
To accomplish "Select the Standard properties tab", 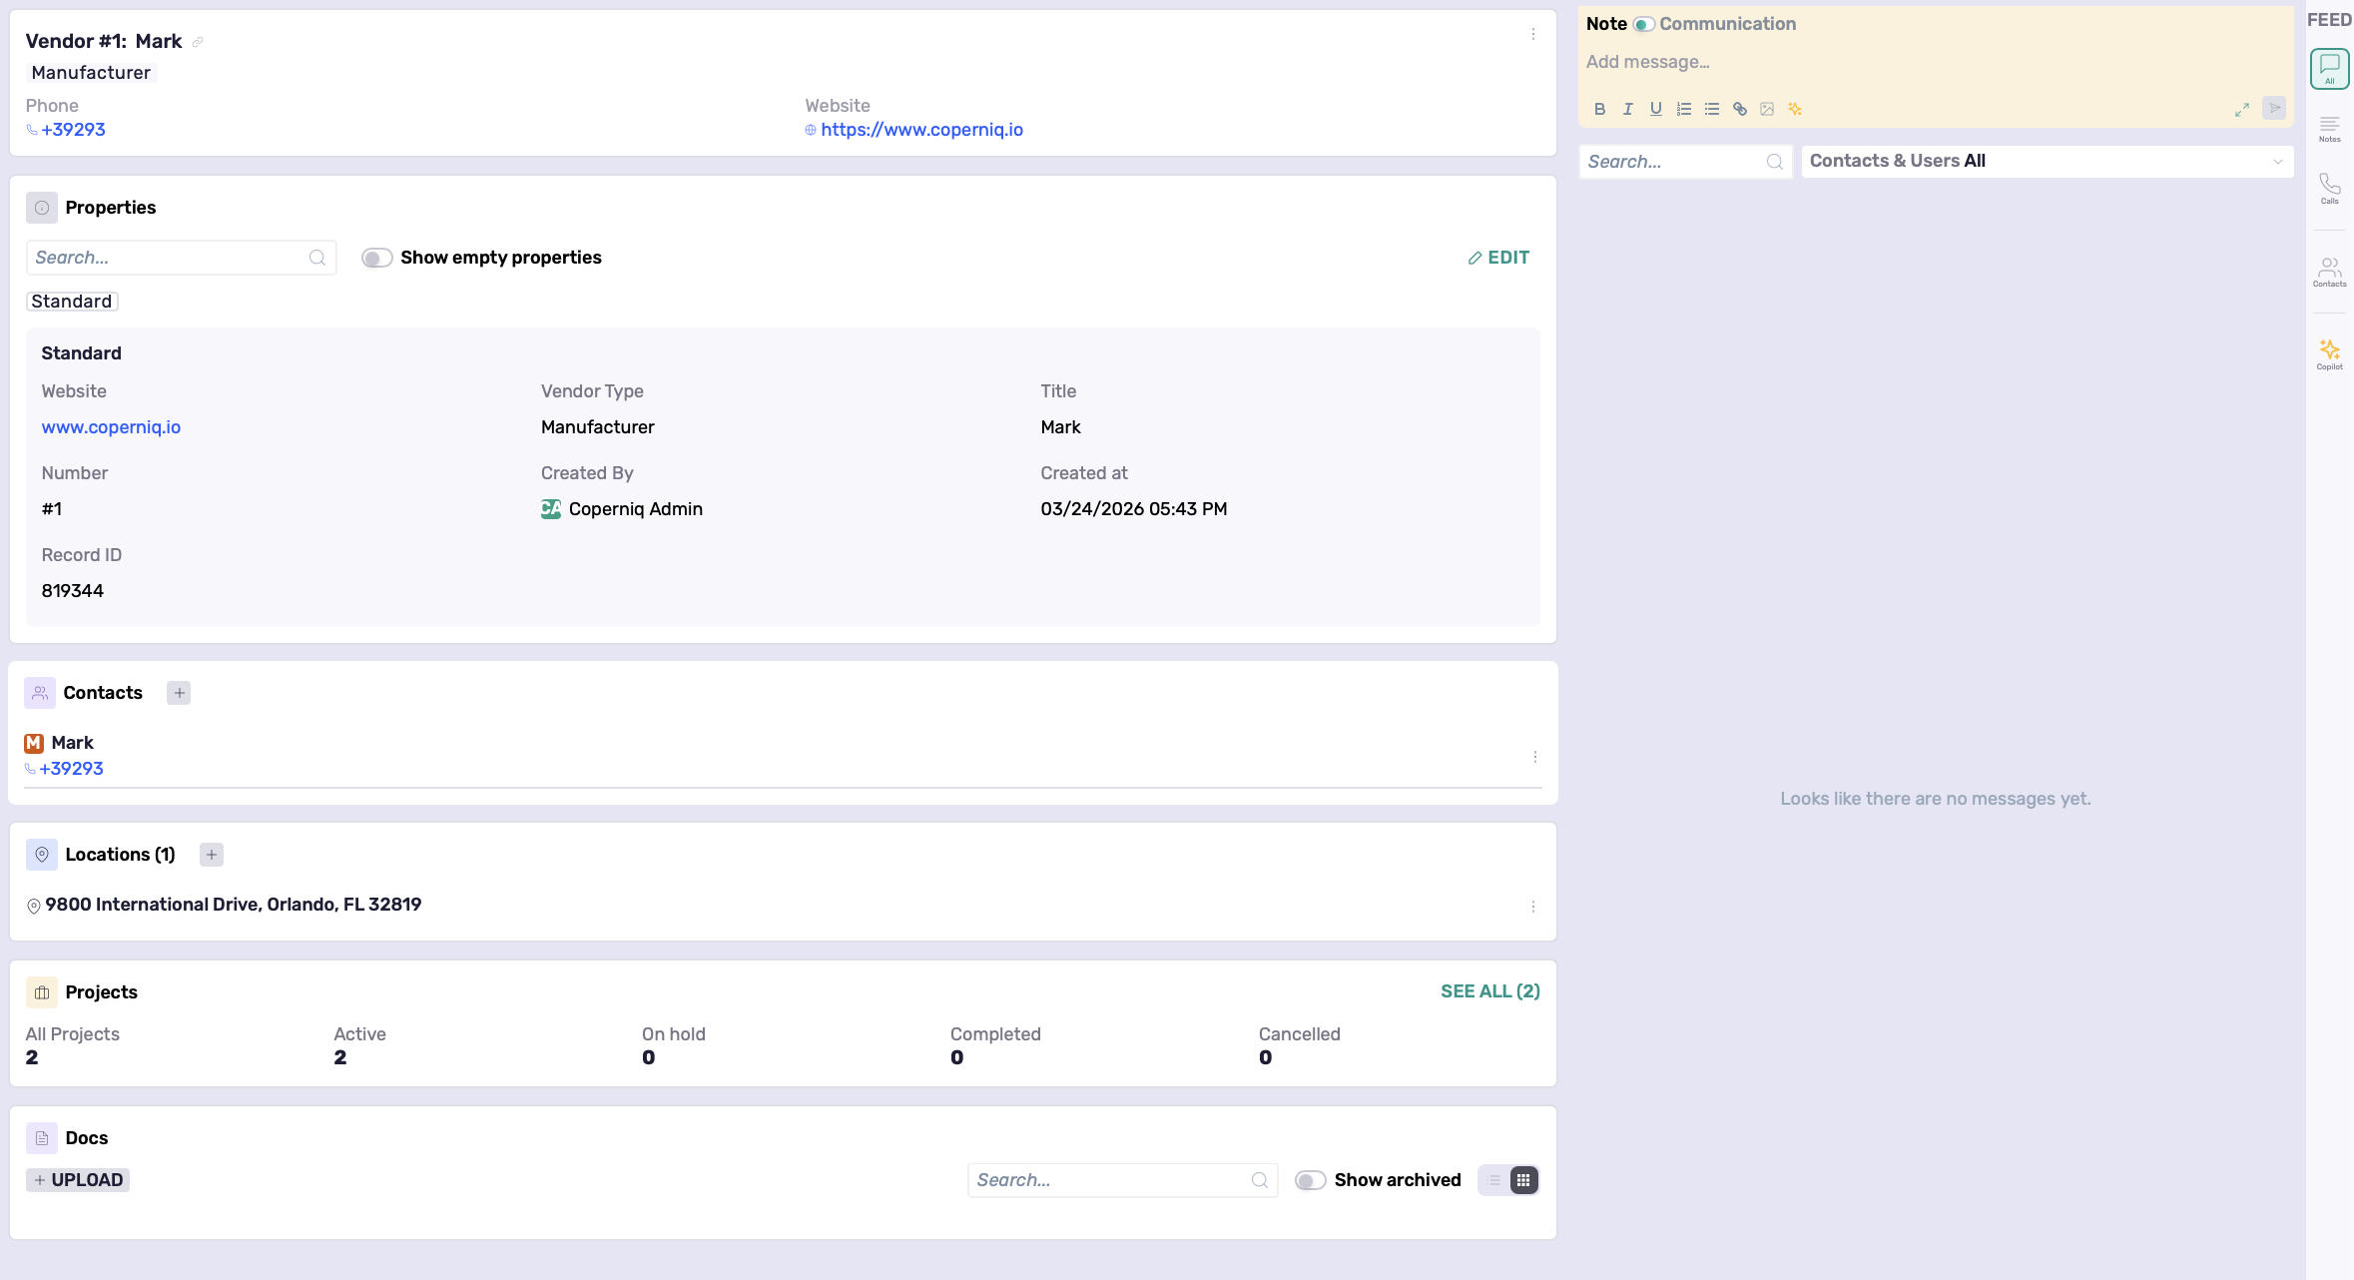I will [x=72, y=302].
